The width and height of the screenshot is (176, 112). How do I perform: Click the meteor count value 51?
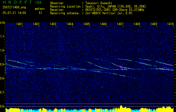click(41, 13)
